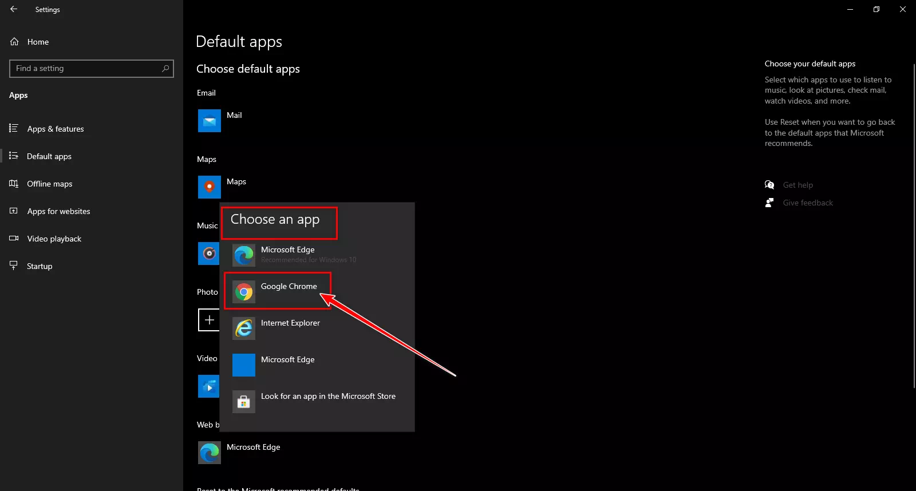Image resolution: width=916 pixels, height=491 pixels.
Task: Change default Maps app labeled Maps
Action: [x=236, y=181]
